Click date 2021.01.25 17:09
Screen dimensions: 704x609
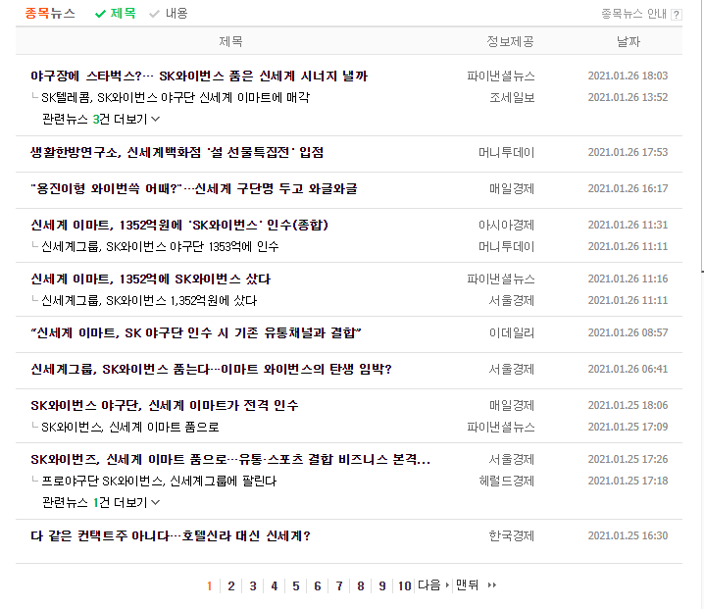(628, 428)
